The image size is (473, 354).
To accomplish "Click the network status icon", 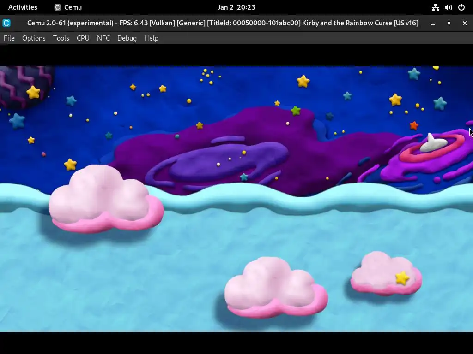I will 435,7.
